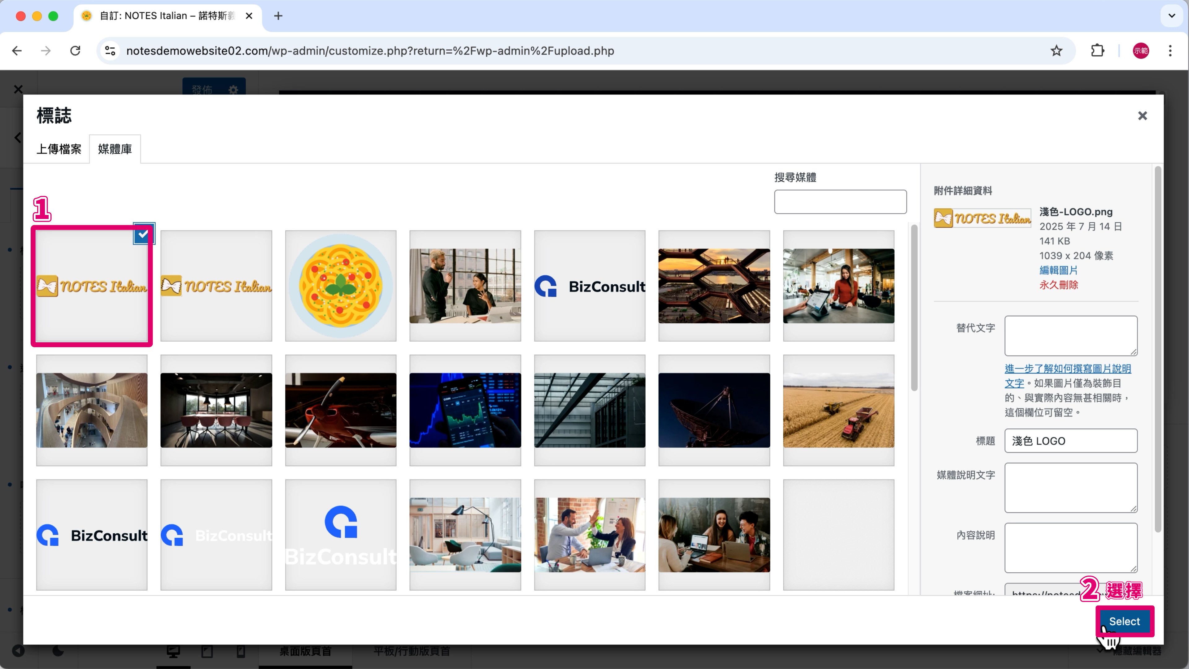The width and height of the screenshot is (1189, 669).
Task: Expand the tab search dropdown arrow
Action: click(x=1171, y=16)
